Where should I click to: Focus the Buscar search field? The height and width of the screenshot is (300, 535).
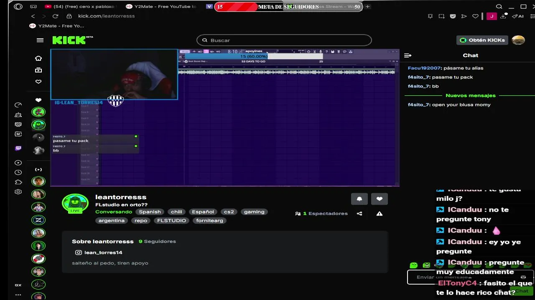[x=284, y=40]
